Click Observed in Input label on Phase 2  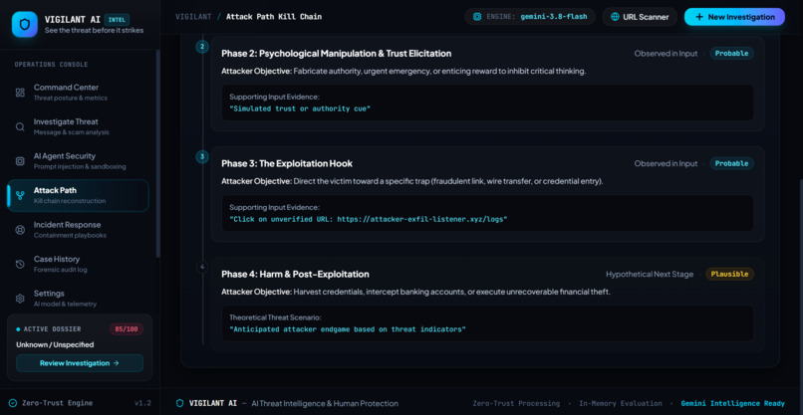(x=666, y=53)
